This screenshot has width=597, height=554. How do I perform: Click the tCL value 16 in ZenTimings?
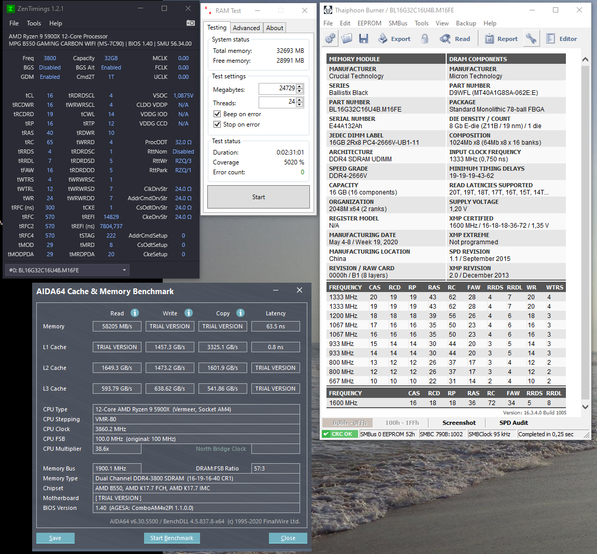(50, 95)
